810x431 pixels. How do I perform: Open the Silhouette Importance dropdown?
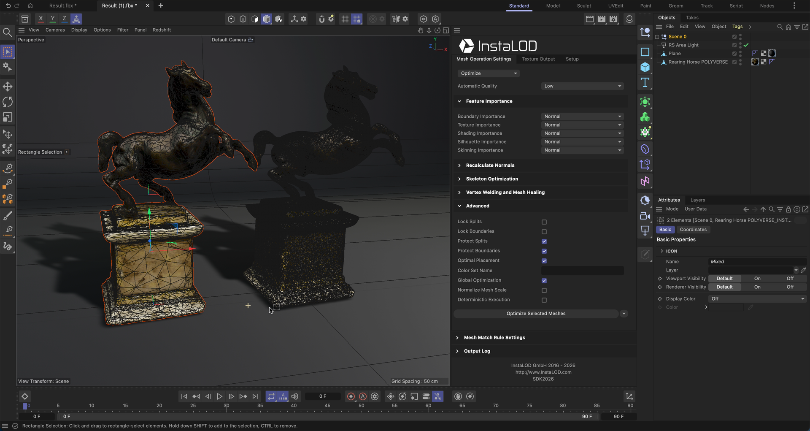click(x=582, y=142)
